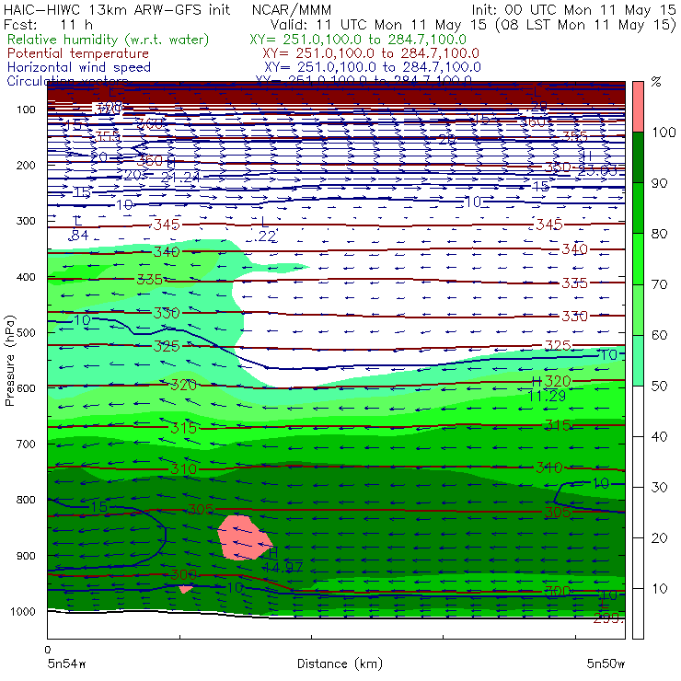Click the wind minimum value '.84'
The height and width of the screenshot is (681, 681).
point(79,235)
